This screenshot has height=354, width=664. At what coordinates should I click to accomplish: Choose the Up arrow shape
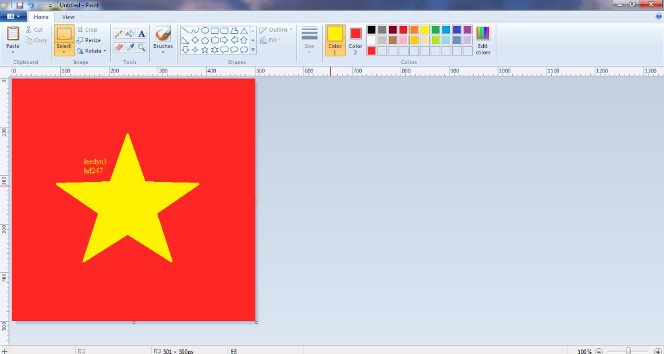coord(244,41)
